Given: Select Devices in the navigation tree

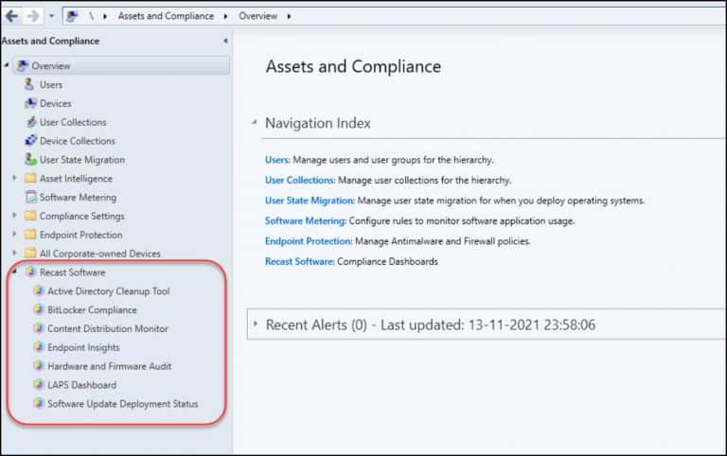Looking at the screenshot, I should [x=56, y=103].
